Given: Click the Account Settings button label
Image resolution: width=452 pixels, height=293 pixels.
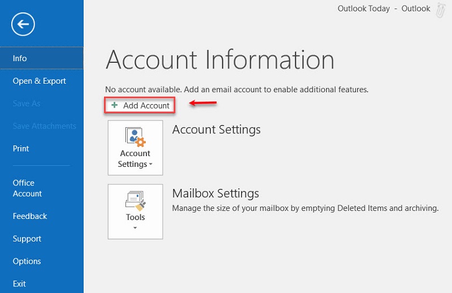Looking at the screenshot, I should tap(135, 158).
